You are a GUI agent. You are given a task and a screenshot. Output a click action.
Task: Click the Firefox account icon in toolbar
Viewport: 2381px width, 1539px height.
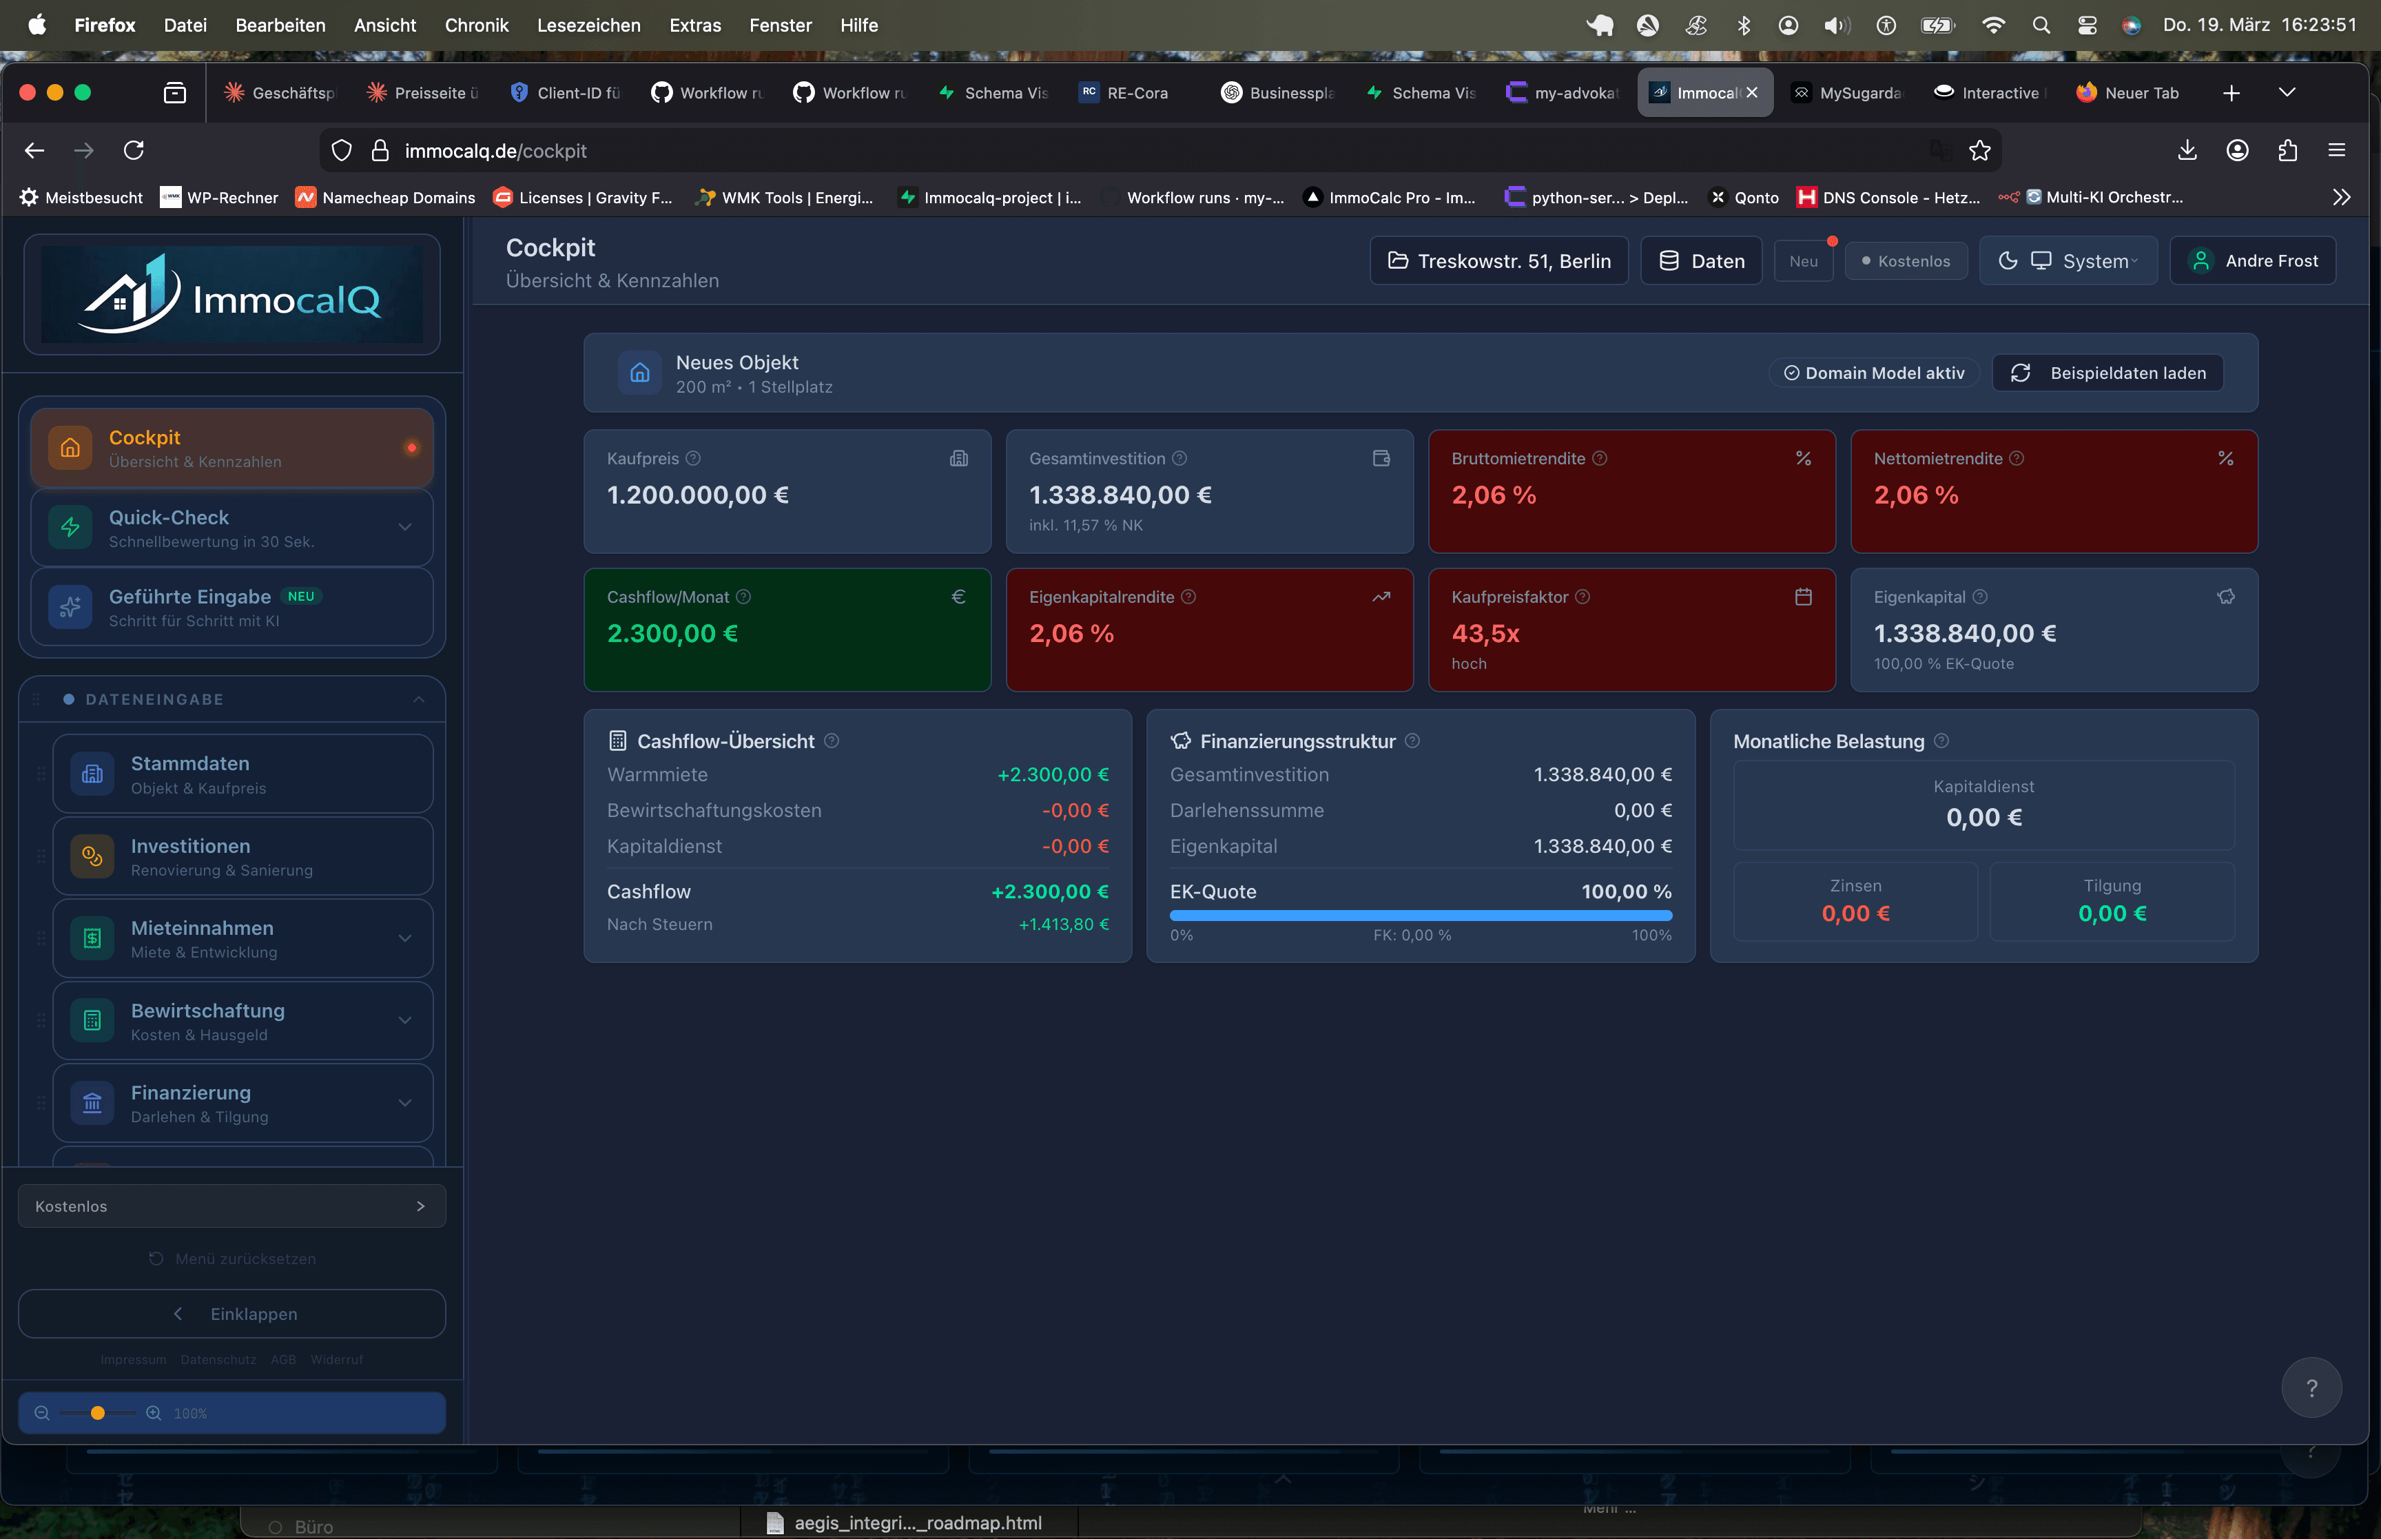[2237, 151]
